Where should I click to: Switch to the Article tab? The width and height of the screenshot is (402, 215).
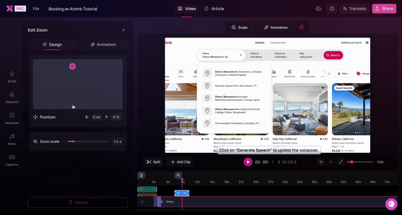(x=214, y=9)
